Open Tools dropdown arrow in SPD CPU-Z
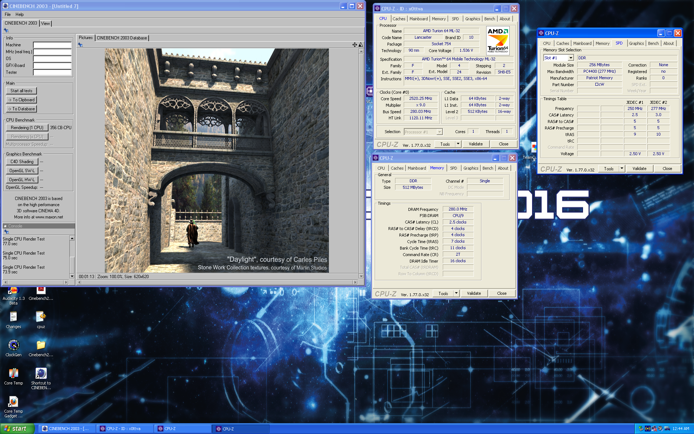The image size is (694, 434). coord(622,169)
